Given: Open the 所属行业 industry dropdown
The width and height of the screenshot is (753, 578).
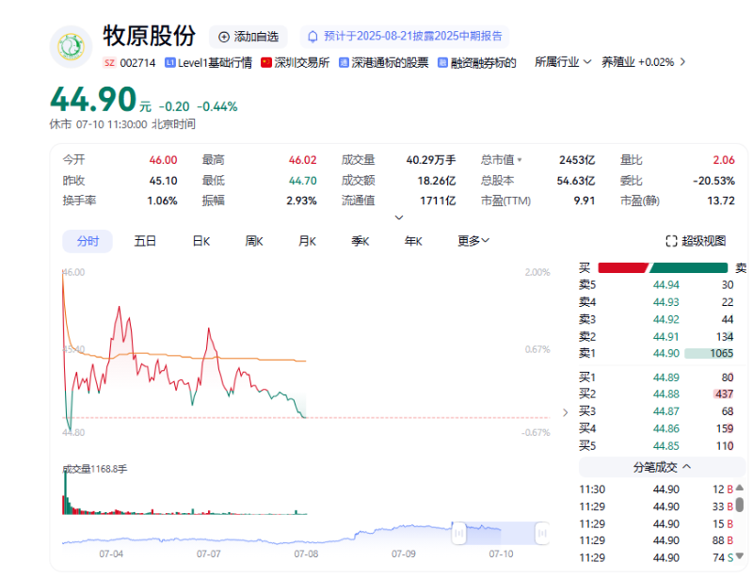Looking at the screenshot, I should point(561,63).
